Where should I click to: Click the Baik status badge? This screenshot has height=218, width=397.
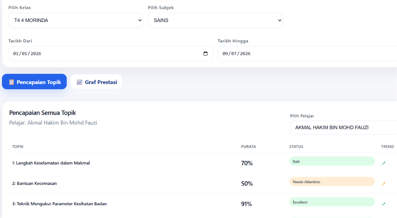tap(332, 162)
